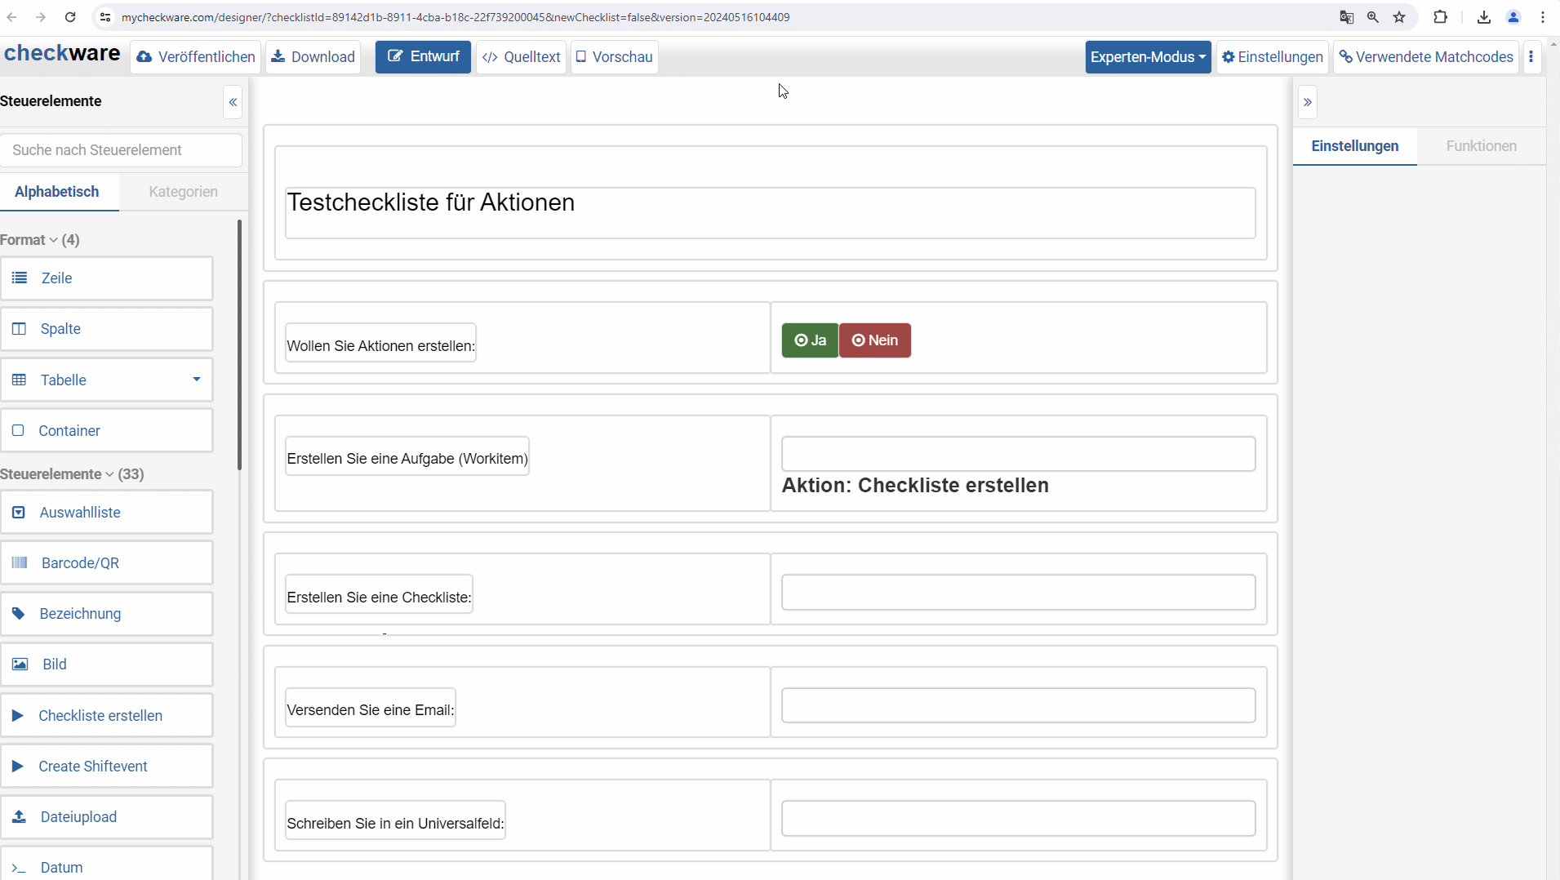Image resolution: width=1560 pixels, height=880 pixels.
Task: Open the Funktionen tab
Action: tap(1481, 146)
